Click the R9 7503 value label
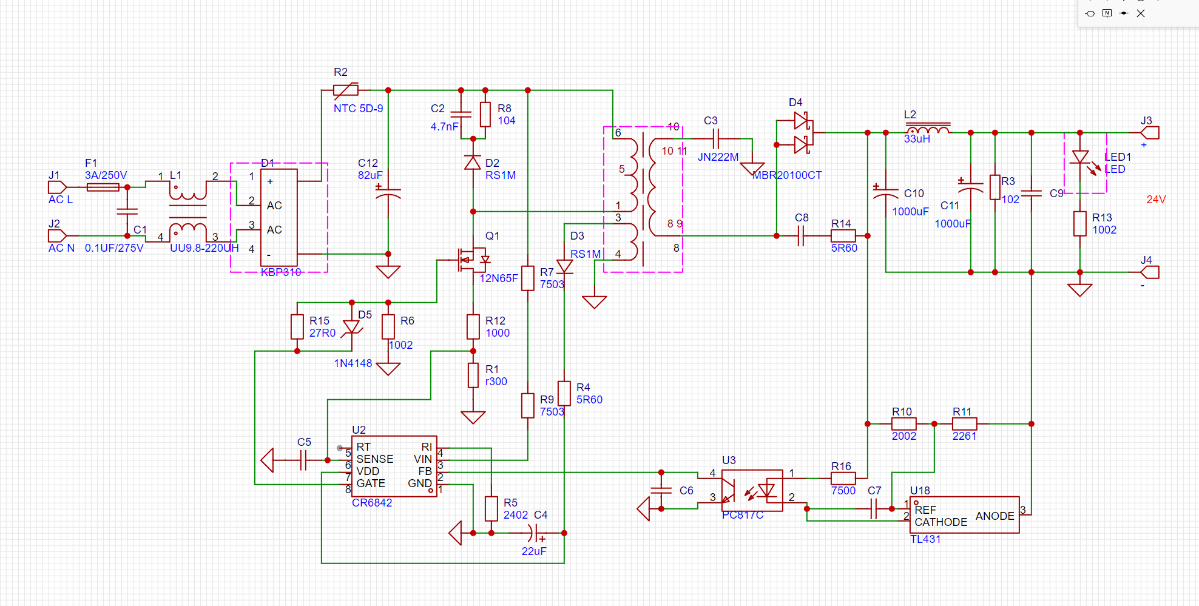Viewport: 1199px width, 606px height. (552, 412)
